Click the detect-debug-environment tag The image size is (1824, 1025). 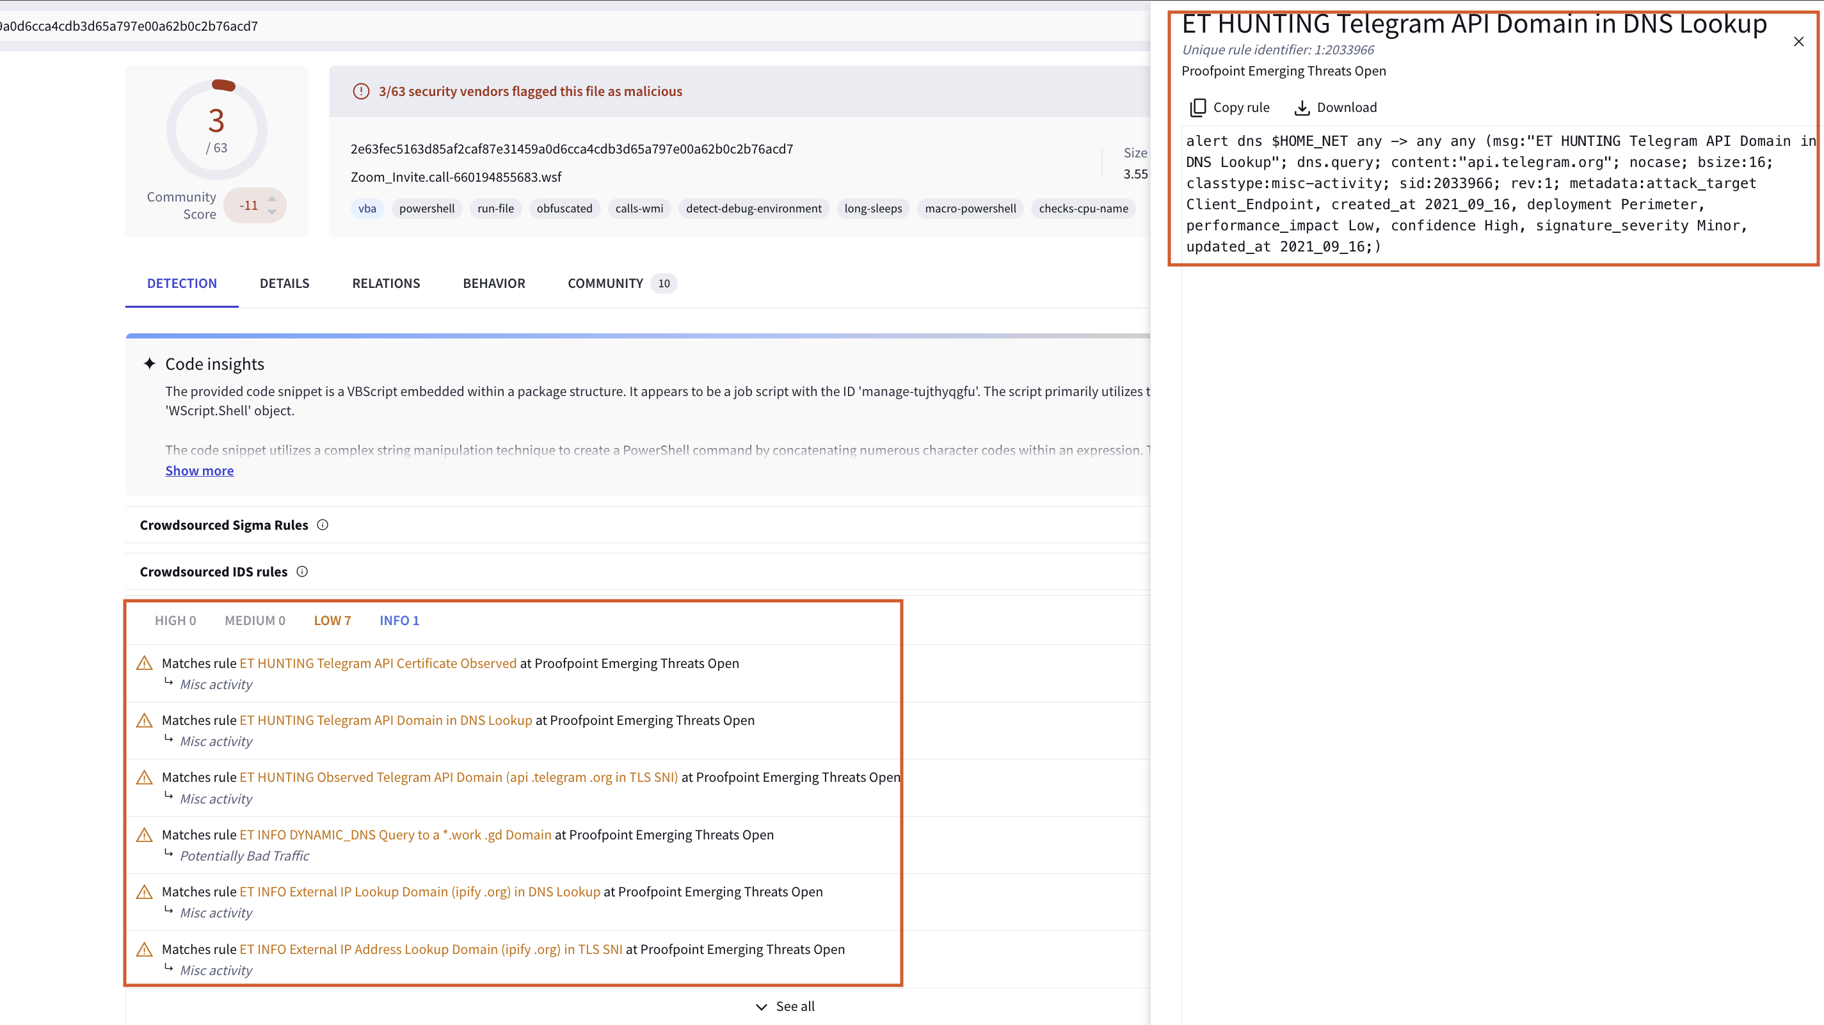[x=754, y=209]
